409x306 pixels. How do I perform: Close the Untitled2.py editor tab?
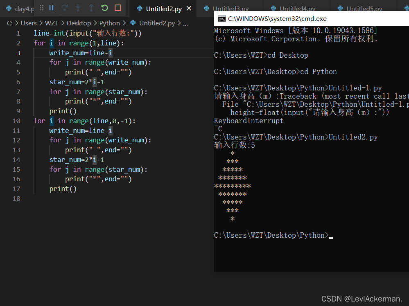[188, 7]
